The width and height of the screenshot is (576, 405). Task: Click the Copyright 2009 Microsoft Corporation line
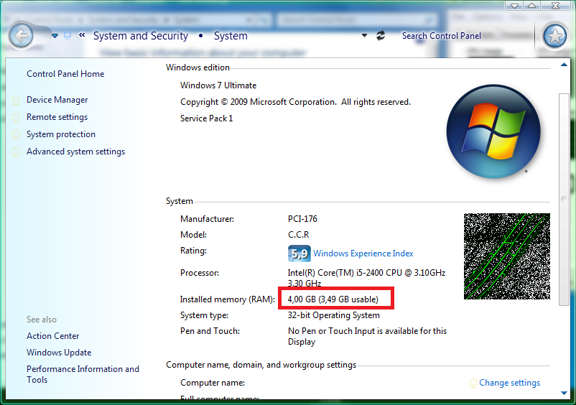(x=295, y=102)
